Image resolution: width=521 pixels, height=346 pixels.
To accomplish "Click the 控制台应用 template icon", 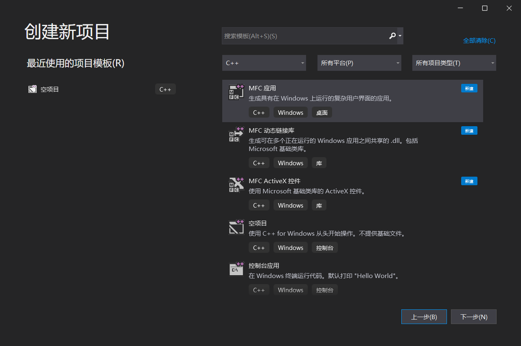I will click(x=236, y=269).
